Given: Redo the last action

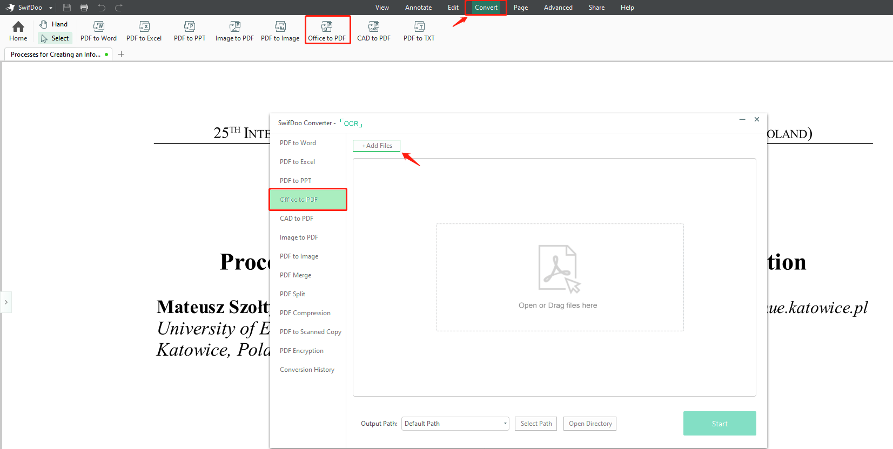Looking at the screenshot, I should [119, 8].
